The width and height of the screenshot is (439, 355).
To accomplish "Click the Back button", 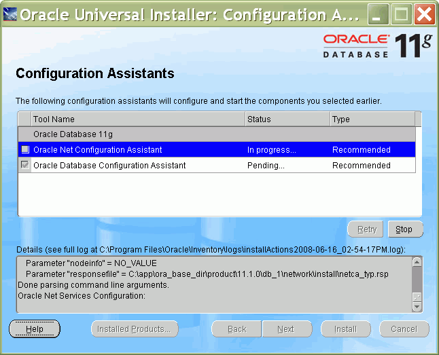I will tap(236, 329).
